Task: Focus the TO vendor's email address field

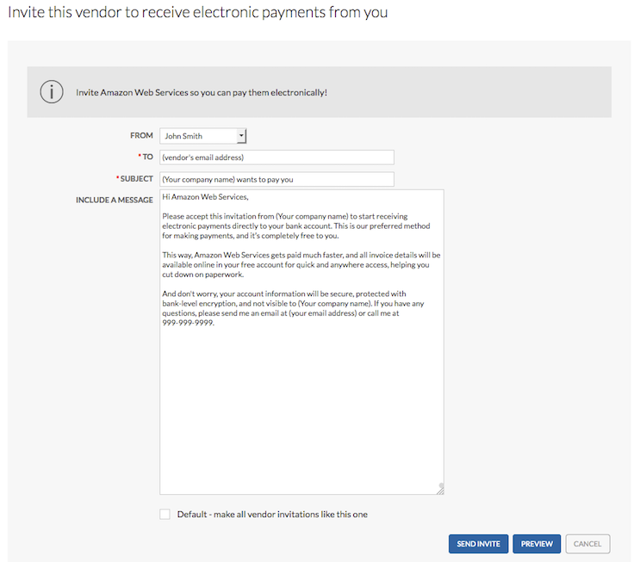Action: coord(277,157)
